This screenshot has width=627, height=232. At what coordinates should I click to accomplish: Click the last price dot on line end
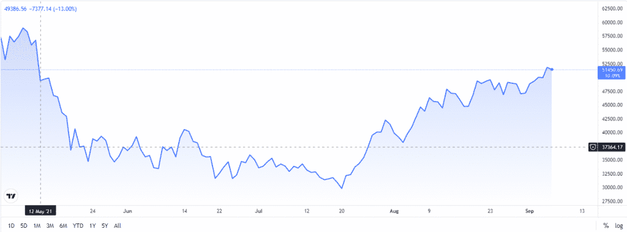click(x=552, y=70)
